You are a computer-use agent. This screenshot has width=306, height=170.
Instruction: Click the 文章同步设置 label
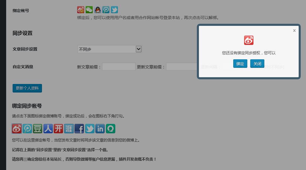25,49
